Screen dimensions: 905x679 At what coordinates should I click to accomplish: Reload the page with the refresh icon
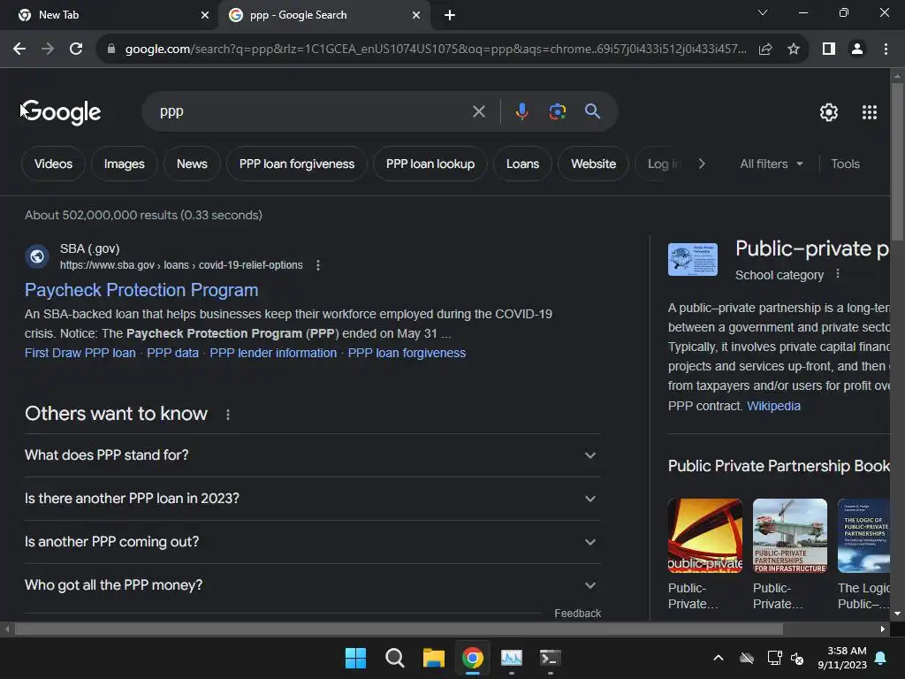click(76, 50)
